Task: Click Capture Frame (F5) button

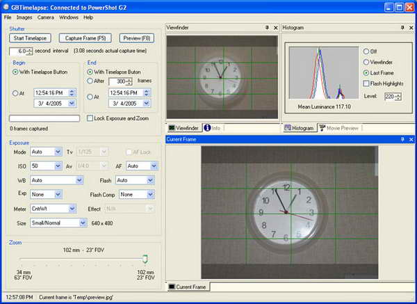Action: [86, 38]
